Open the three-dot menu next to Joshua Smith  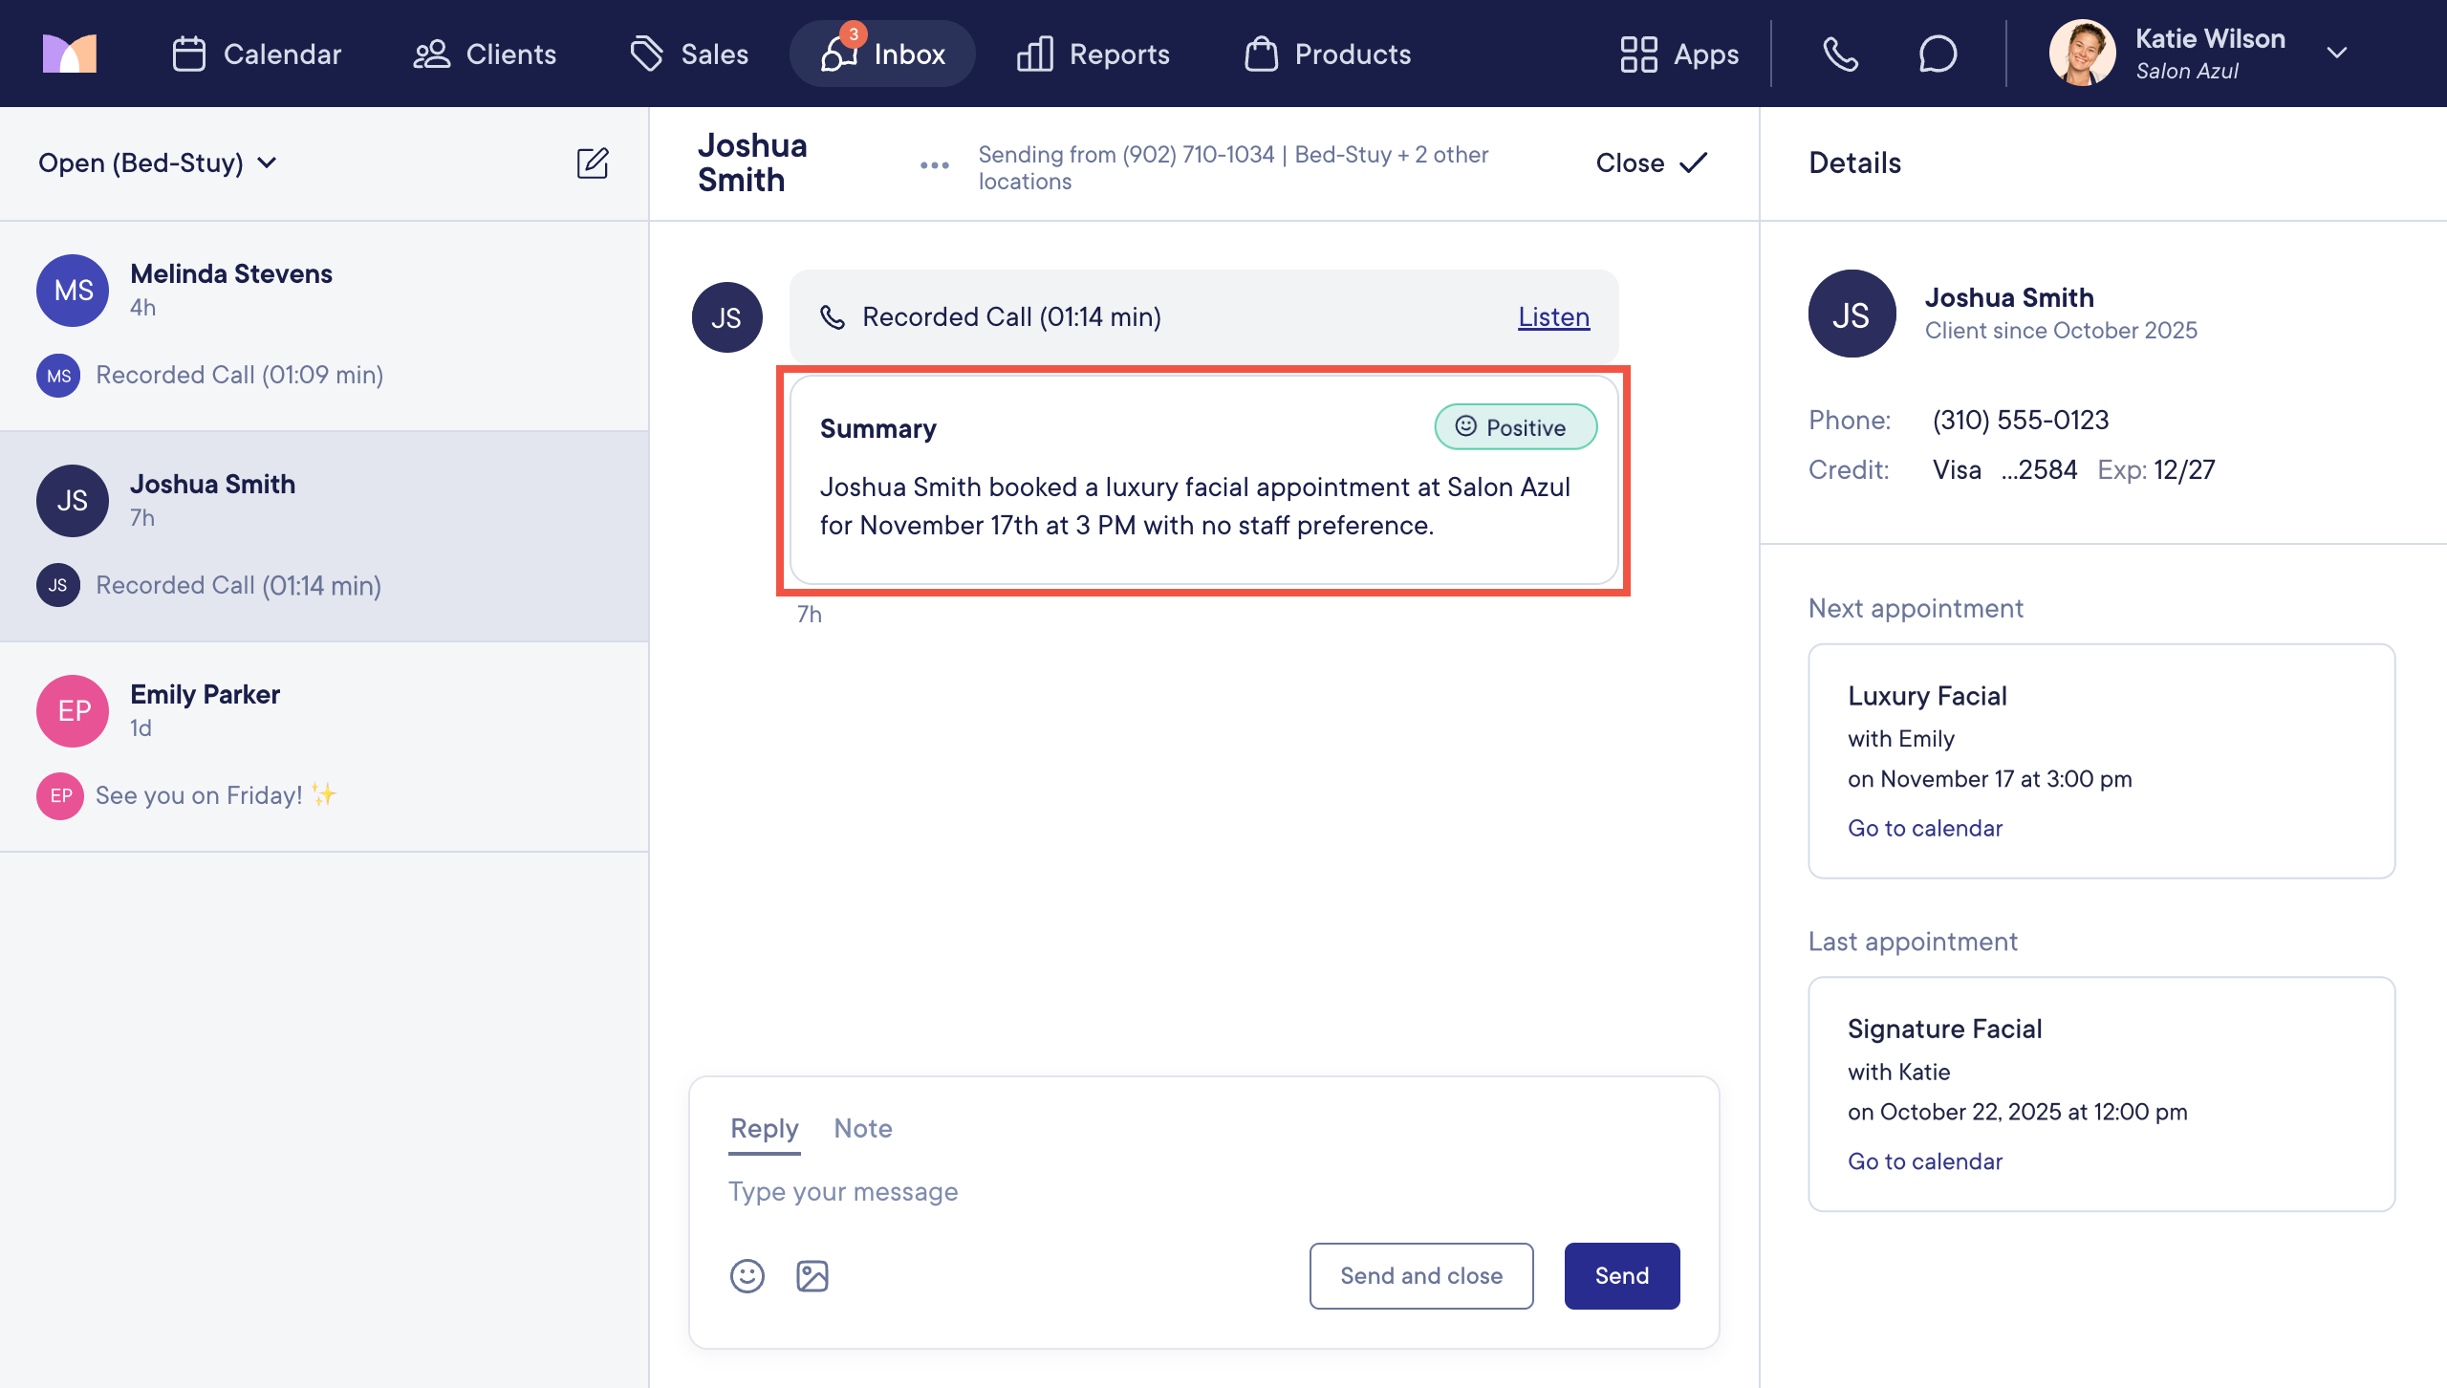pos(934,165)
